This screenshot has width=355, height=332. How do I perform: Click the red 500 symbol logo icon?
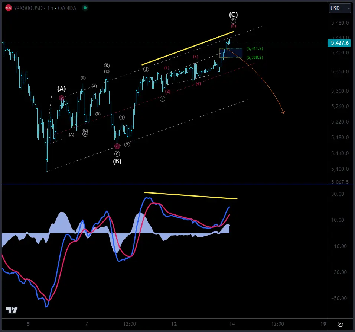tap(9, 8)
